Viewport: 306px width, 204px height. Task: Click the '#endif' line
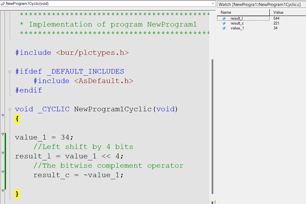[29, 90]
